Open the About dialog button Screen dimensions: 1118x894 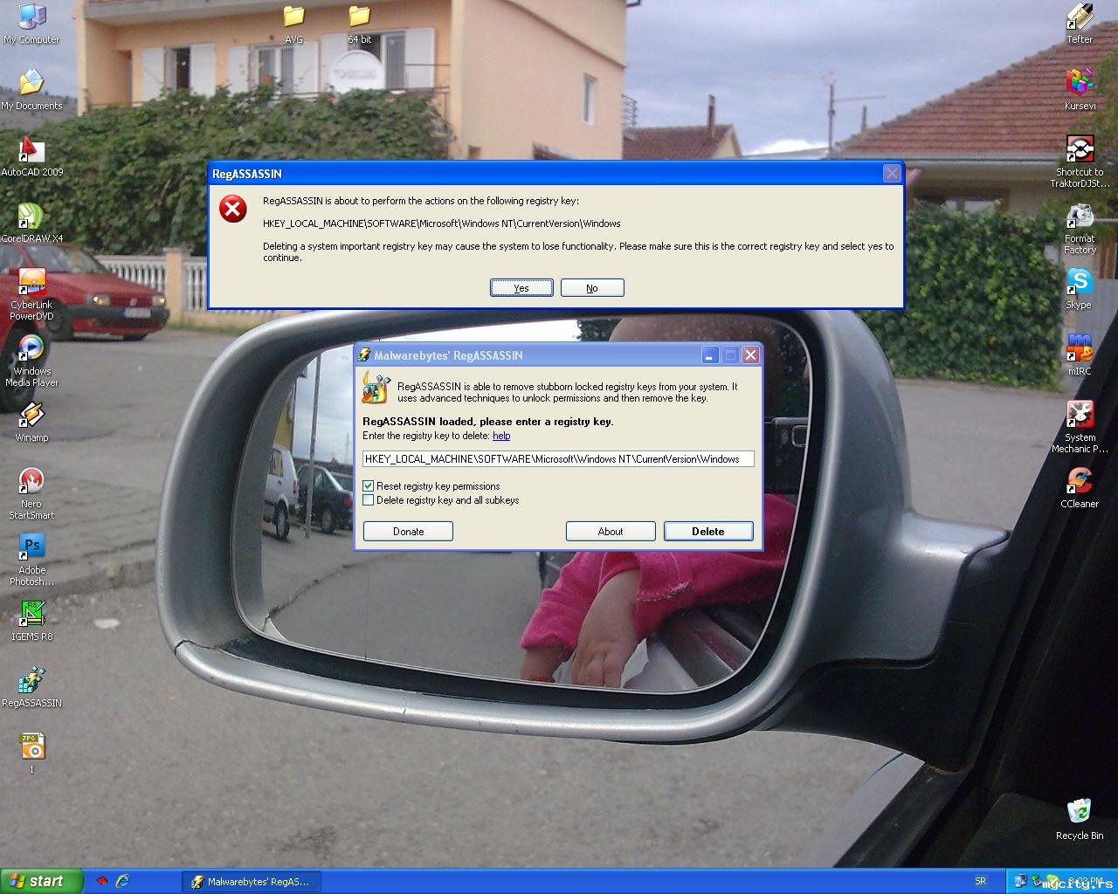click(611, 532)
